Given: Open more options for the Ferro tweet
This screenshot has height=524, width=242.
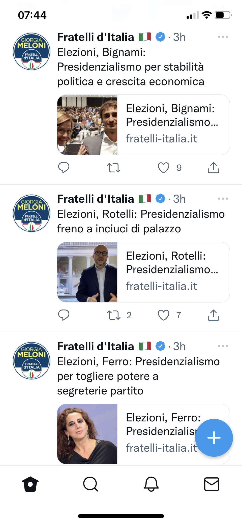Looking at the screenshot, I should coord(223,346).
